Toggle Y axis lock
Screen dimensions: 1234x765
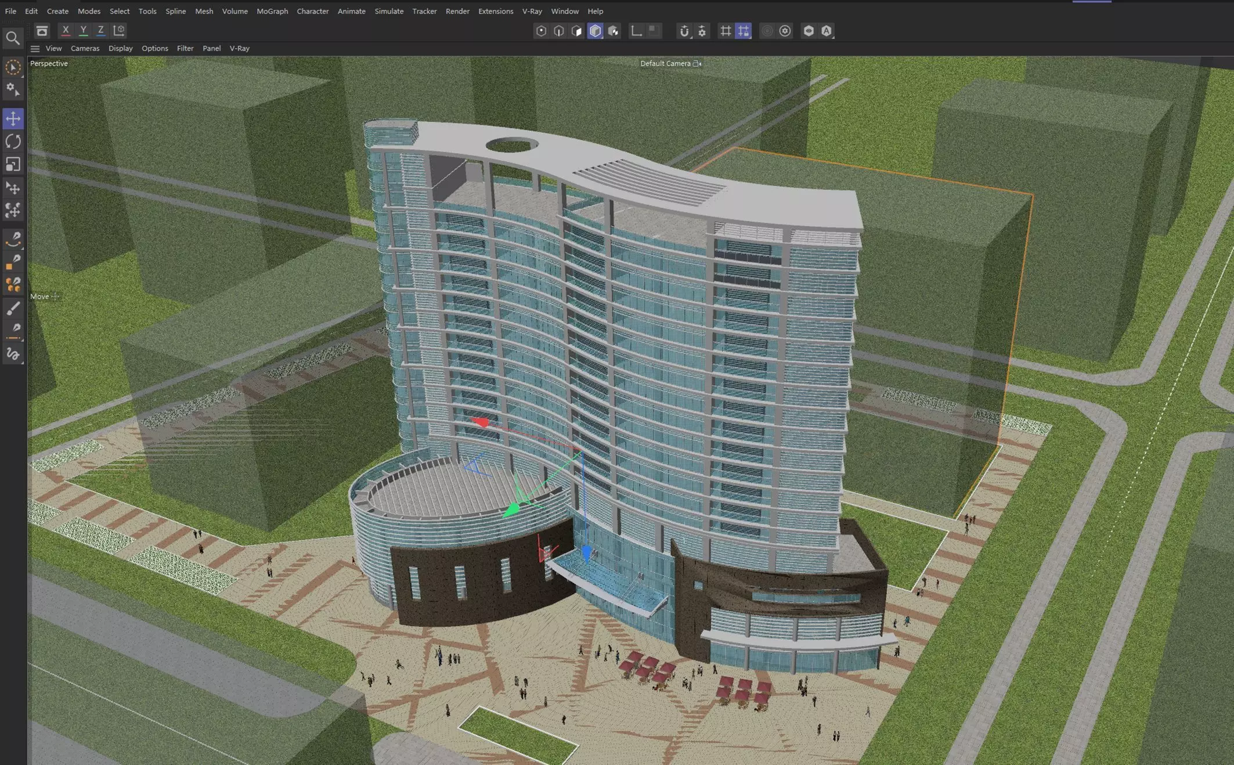(x=83, y=30)
